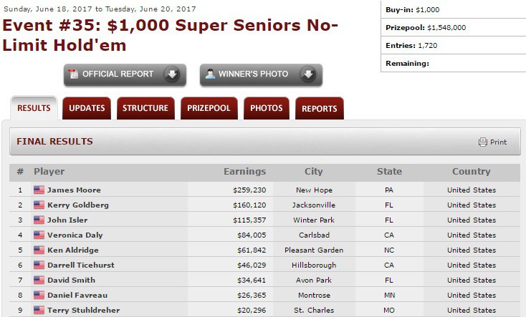Screen dimensions: 526x317
Task: Click the flag icon beside Terry Stuhldreher
Action: click(x=39, y=311)
